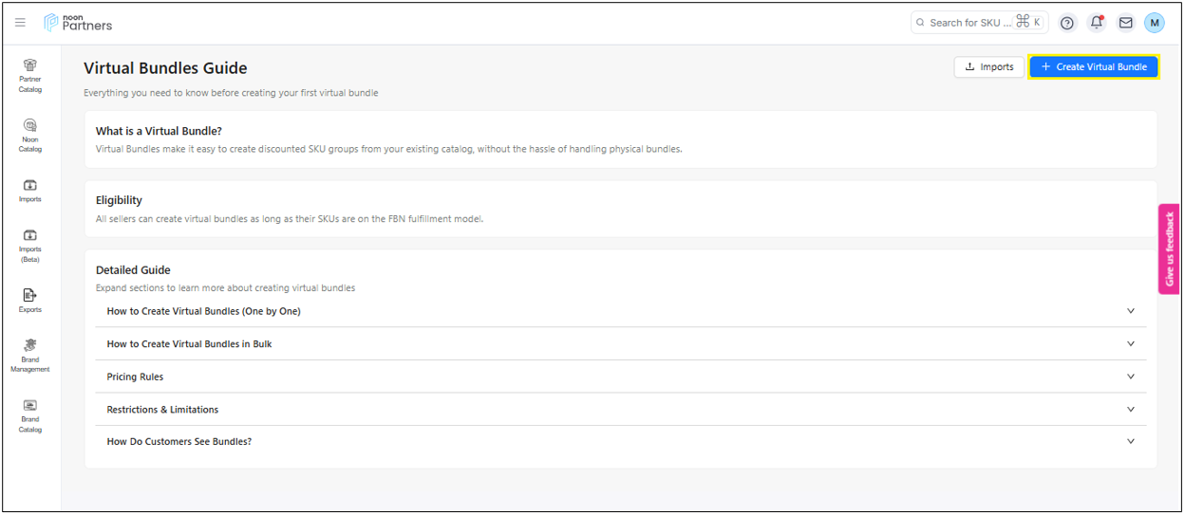1185x515 pixels.
Task: Click the Noon Partners logo
Action: pyautogui.click(x=78, y=23)
